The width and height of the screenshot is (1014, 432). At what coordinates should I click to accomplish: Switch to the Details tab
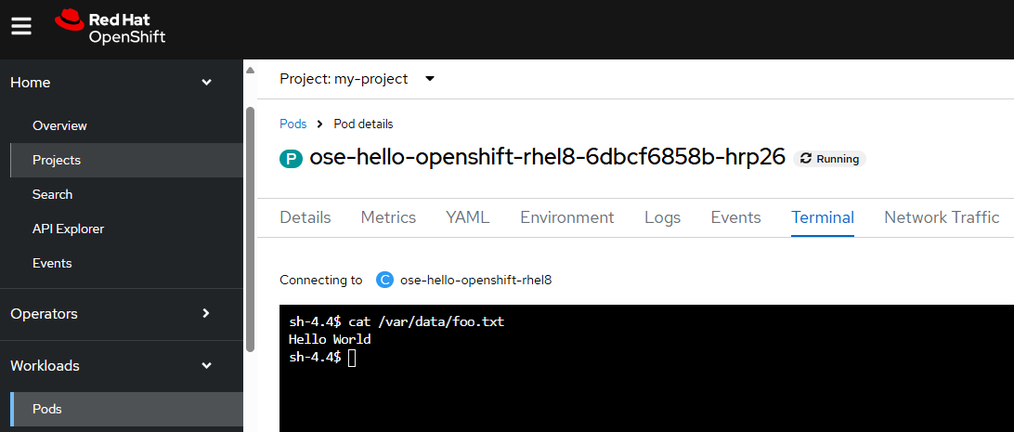click(x=305, y=217)
